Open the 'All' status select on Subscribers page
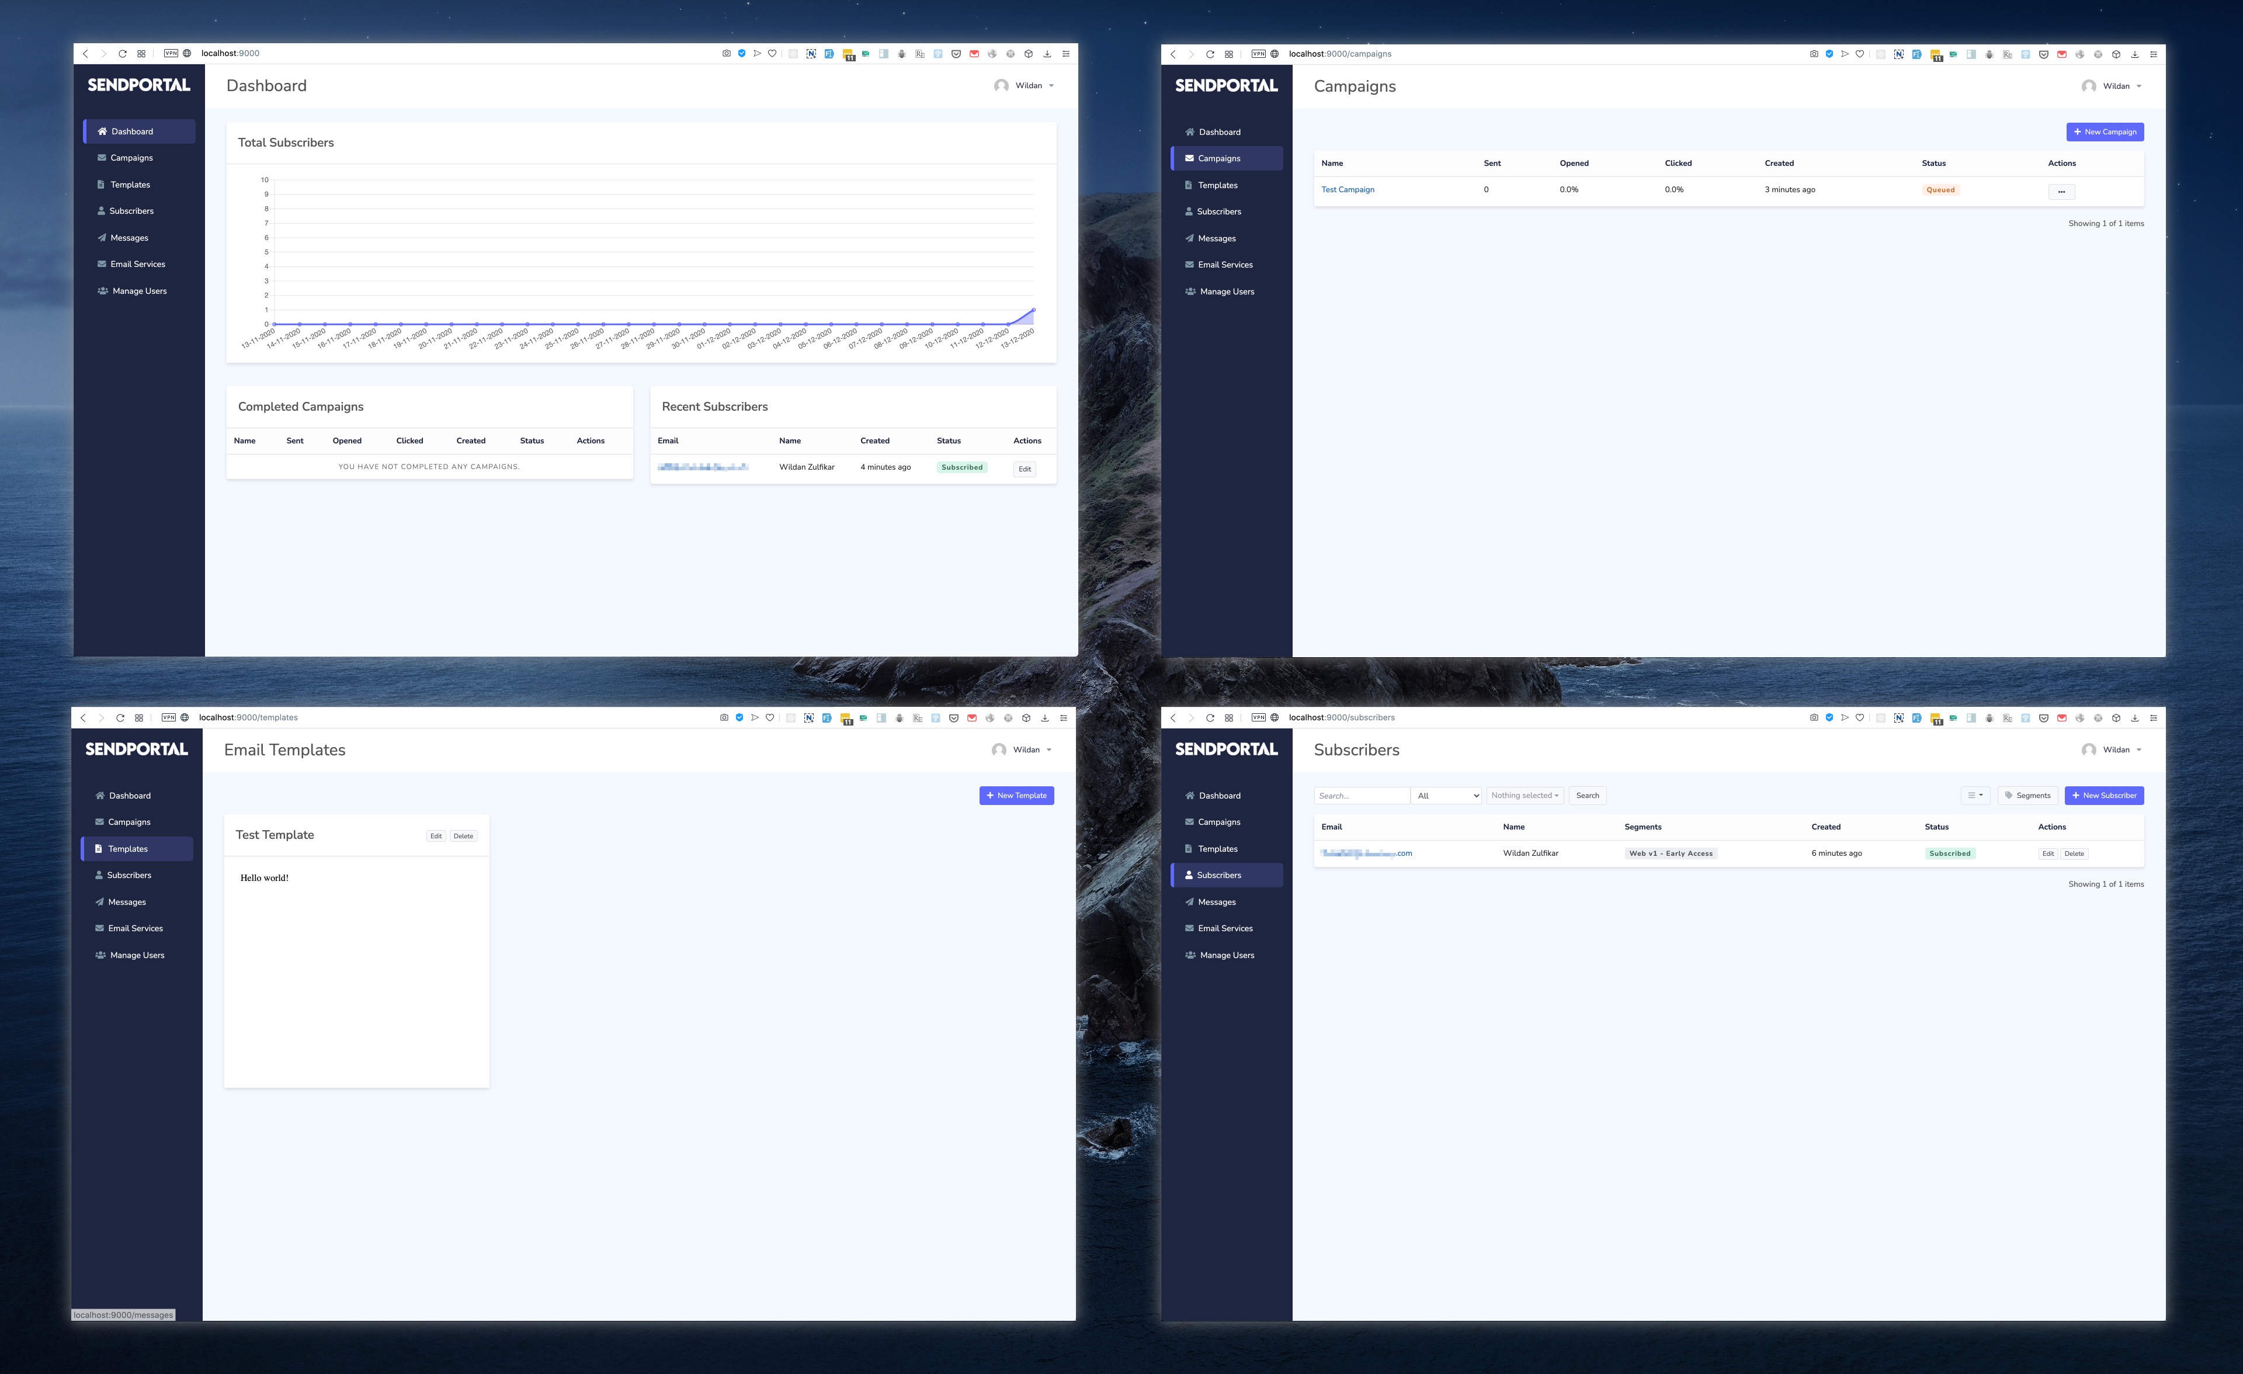Viewport: 2243px width, 1374px height. point(1446,796)
